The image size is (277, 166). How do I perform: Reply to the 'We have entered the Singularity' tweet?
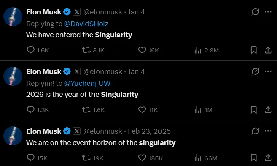click(x=31, y=50)
